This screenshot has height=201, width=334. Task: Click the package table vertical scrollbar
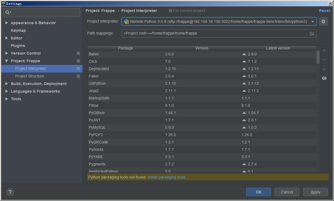318,57
